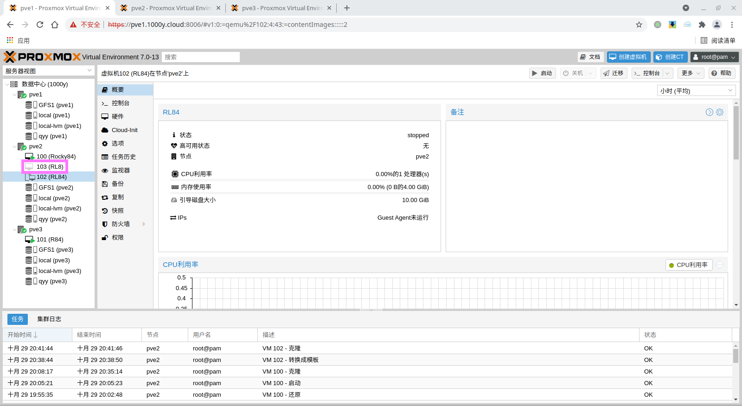Viewport: 742px width, 406px height.
Task: Select VM 100 (Rocky84) in tree
Action: coord(56,157)
